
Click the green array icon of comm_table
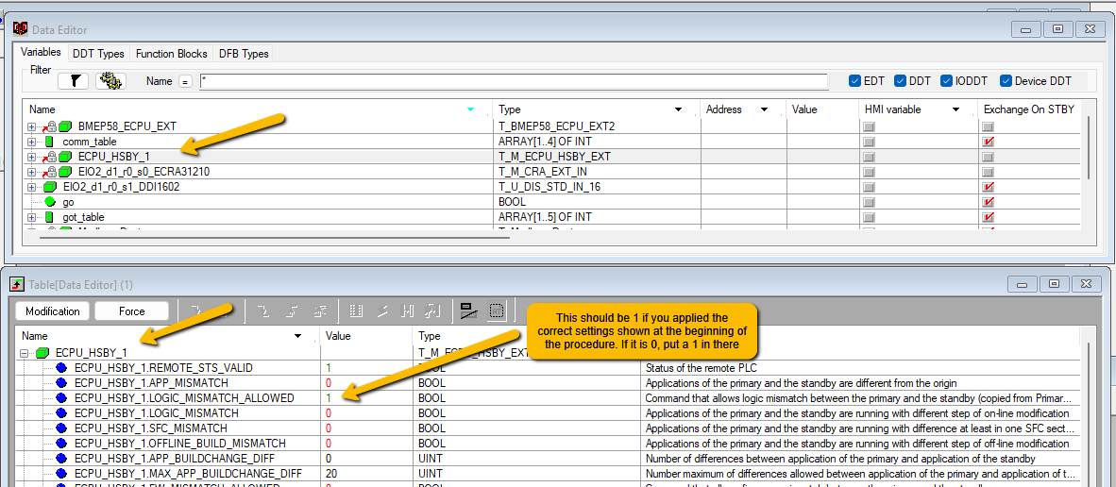(48, 142)
